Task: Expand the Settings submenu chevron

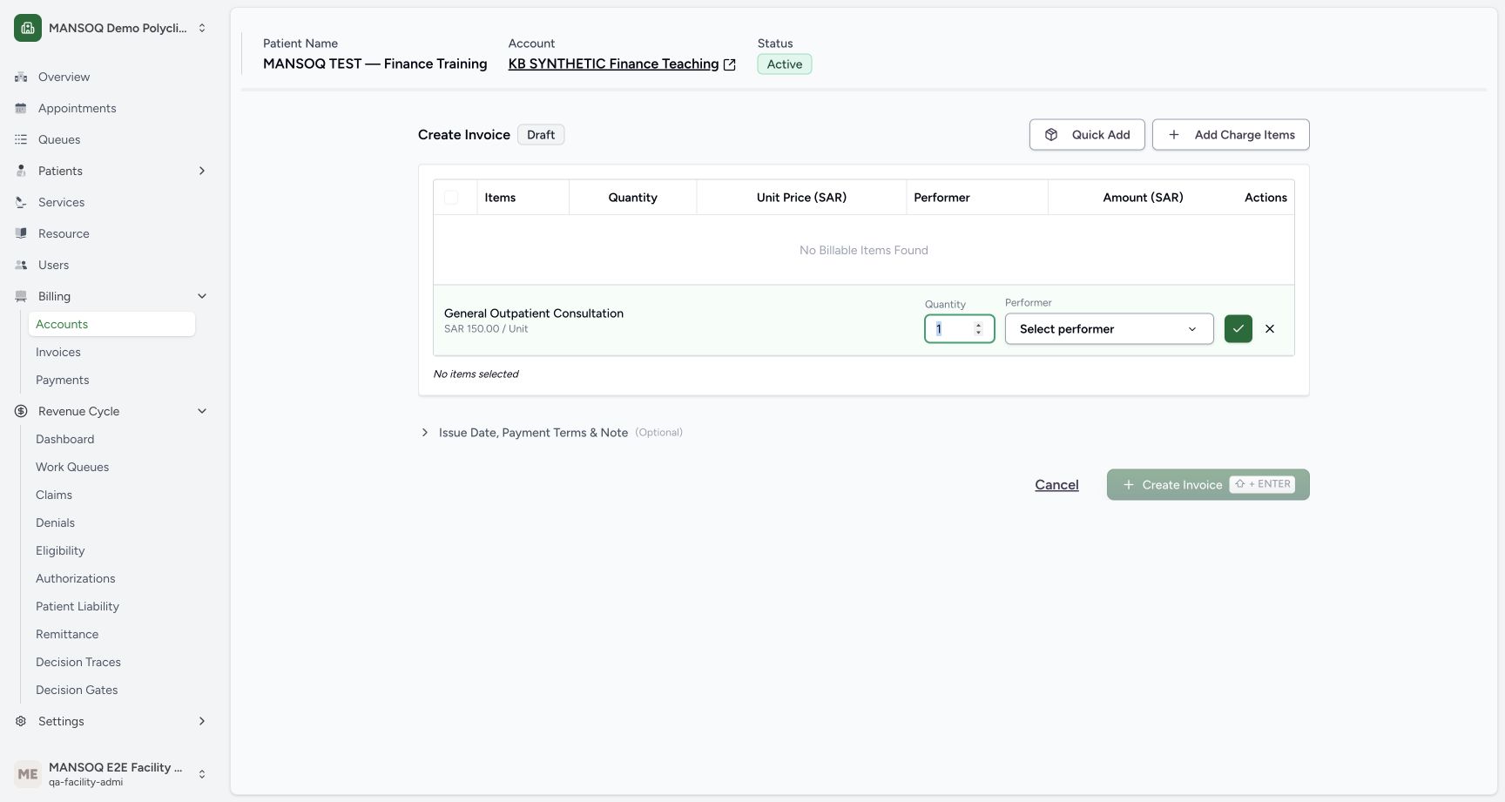Action: coord(202,721)
